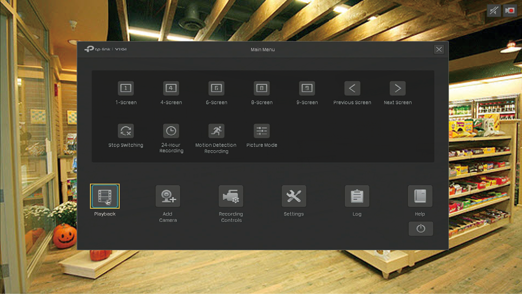Click the red recording status icon
The height and width of the screenshot is (294, 522).
pyautogui.click(x=510, y=11)
